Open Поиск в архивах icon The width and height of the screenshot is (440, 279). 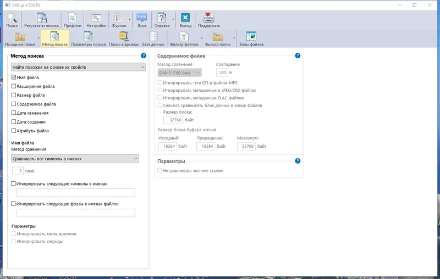click(124, 38)
